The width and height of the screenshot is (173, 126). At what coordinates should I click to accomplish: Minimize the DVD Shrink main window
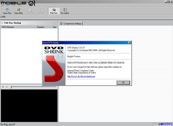(x=166, y=2)
